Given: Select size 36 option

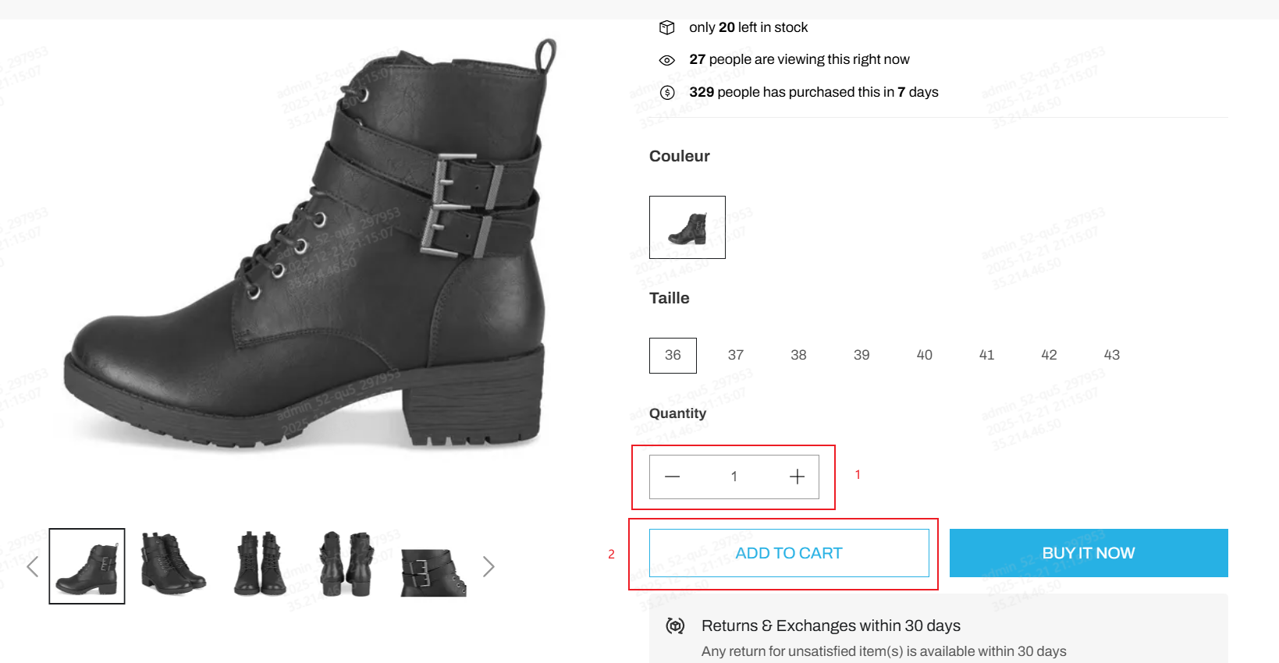Looking at the screenshot, I should click(673, 355).
